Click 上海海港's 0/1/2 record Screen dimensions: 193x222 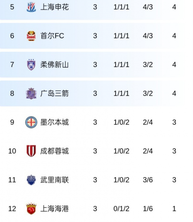[121, 209]
